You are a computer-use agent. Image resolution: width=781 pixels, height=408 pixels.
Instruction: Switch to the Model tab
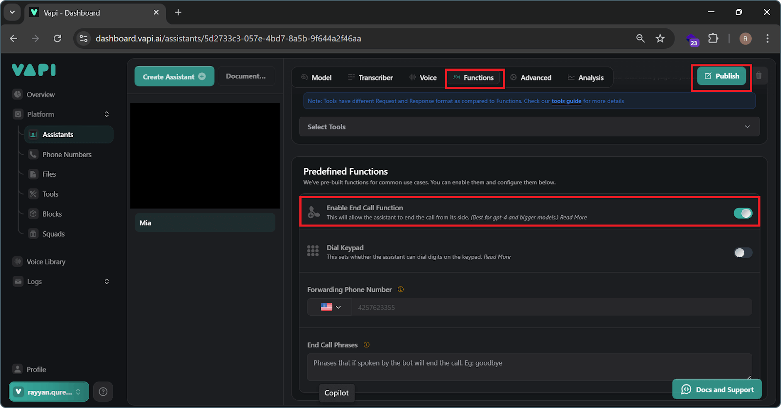click(316, 78)
